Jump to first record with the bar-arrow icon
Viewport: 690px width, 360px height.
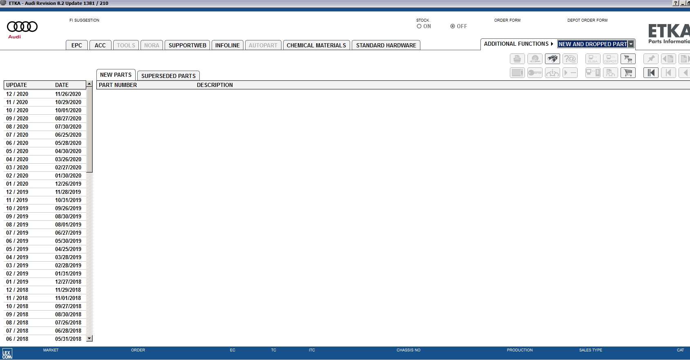pos(651,73)
